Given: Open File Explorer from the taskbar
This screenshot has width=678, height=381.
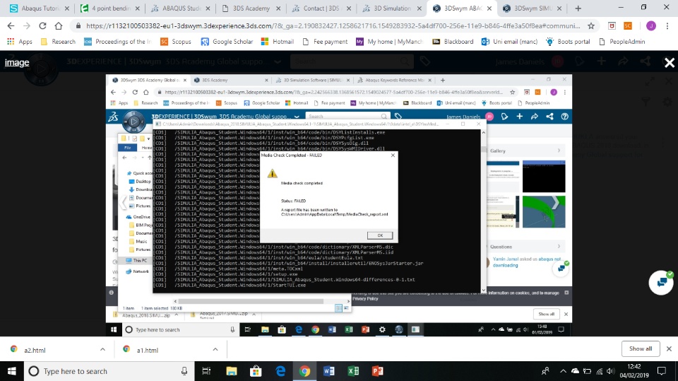Looking at the screenshot, I should tap(232, 371).
